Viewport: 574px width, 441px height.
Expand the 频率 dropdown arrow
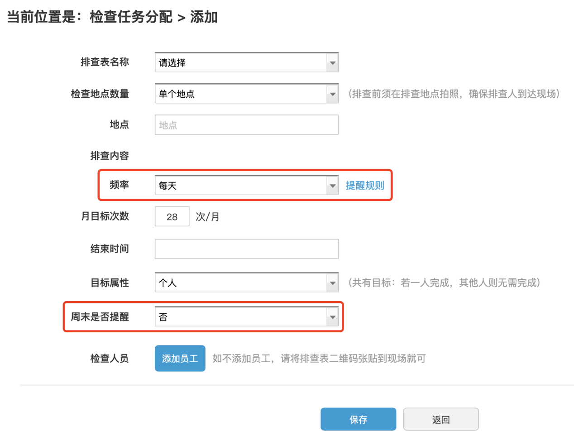click(333, 186)
